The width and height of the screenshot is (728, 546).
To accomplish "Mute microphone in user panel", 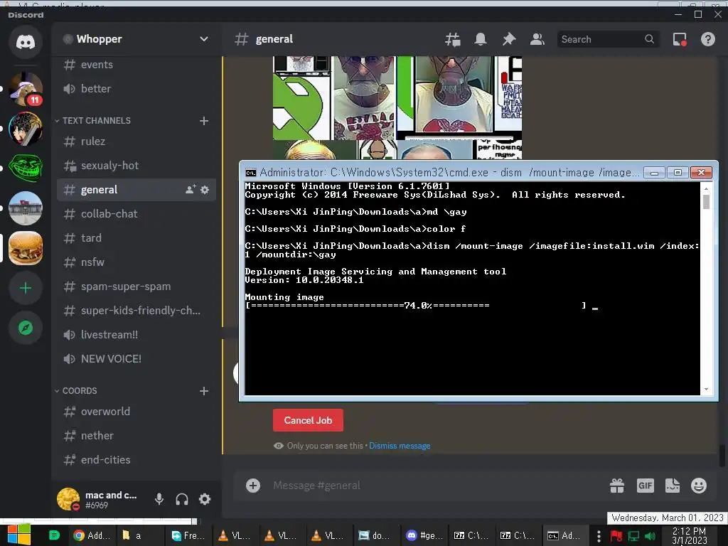I will (159, 499).
